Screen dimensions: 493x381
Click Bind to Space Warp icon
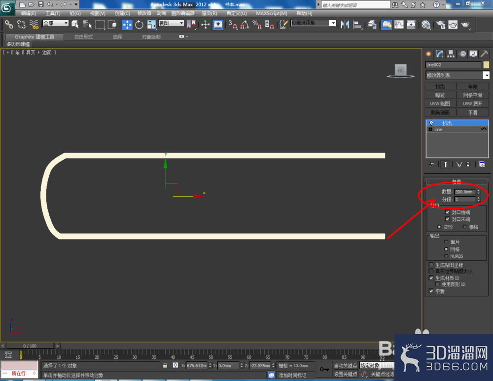click(34, 24)
